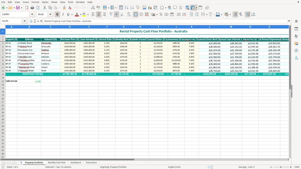Open the sidebar Functions deck
The height and width of the screenshot is (169, 301).
click(296, 58)
